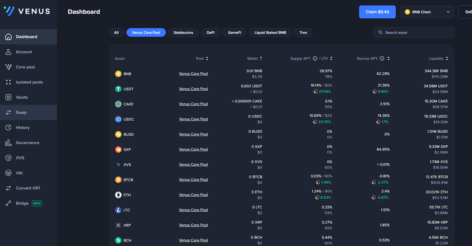Click the XVS sidebar icon
This screenshot has width=472, height=246.
click(8, 158)
